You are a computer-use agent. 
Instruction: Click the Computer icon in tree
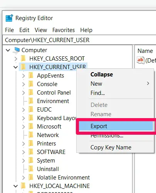tap(16, 50)
